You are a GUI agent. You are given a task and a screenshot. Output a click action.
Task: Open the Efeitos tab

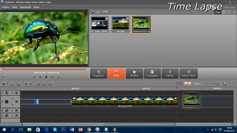(134, 74)
